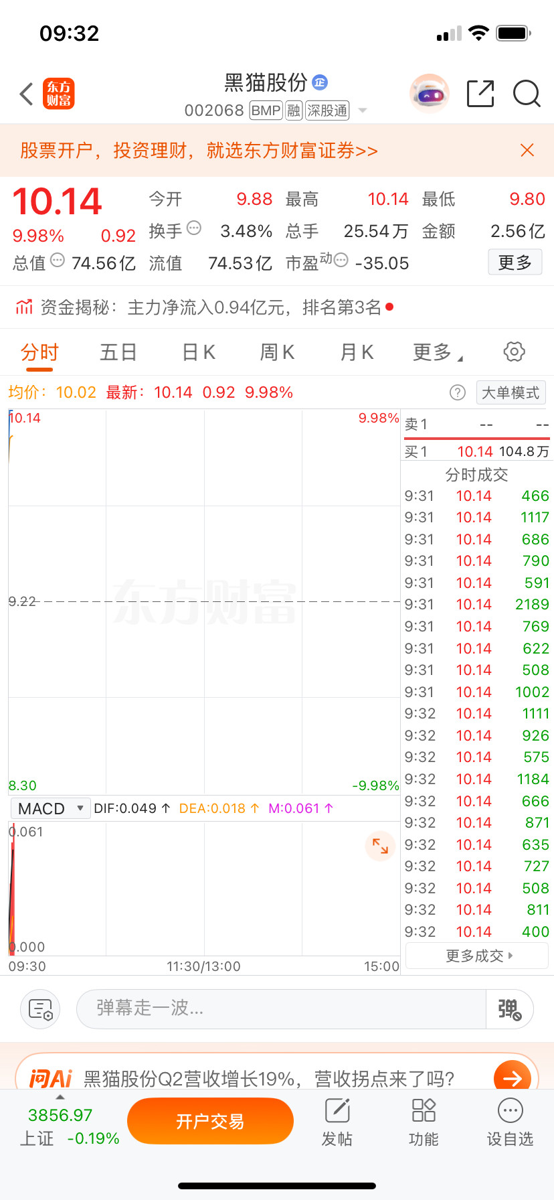Tap the 9:31 trade with volume 1117
Screen dimensions: 554x1200
(x=476, y=518)
